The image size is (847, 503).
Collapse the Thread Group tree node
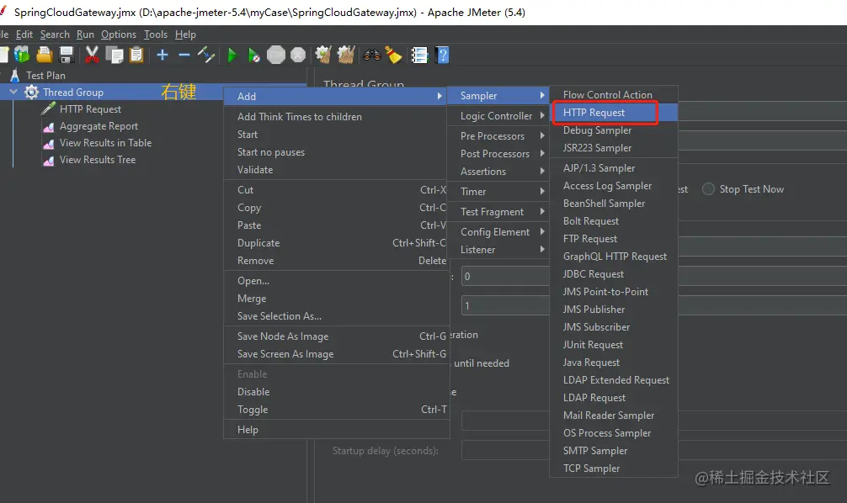click(x=14, y=93)
